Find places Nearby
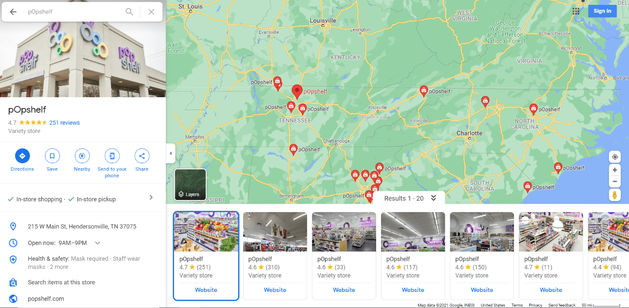The image size is (629, 308). [82, 156]
